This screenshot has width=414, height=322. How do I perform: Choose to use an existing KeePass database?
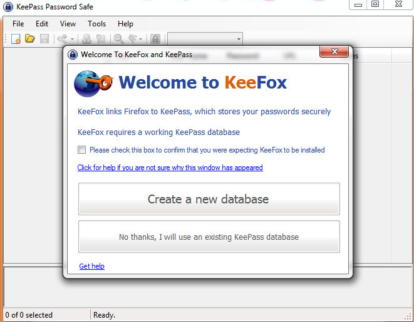(209, 237)
